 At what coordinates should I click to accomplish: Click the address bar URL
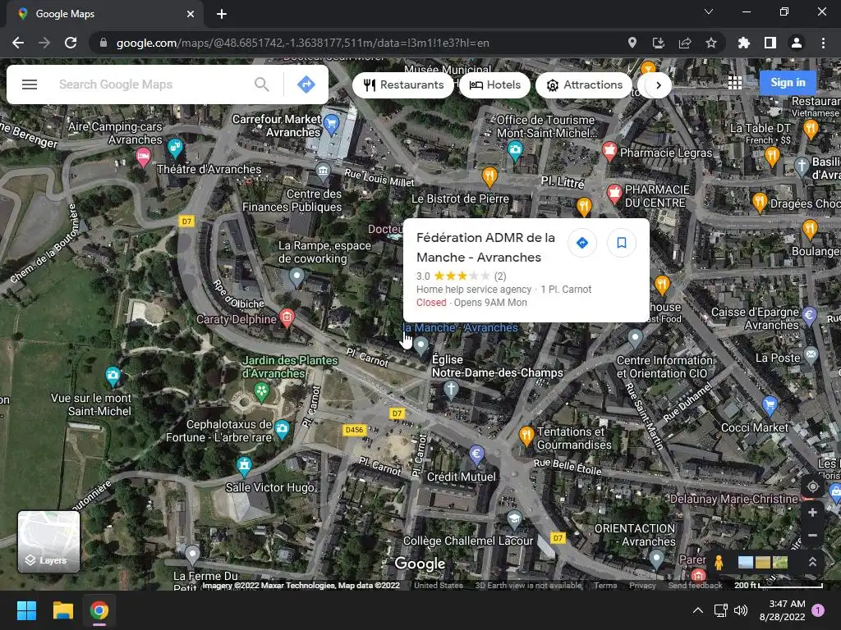pos(302,43)
